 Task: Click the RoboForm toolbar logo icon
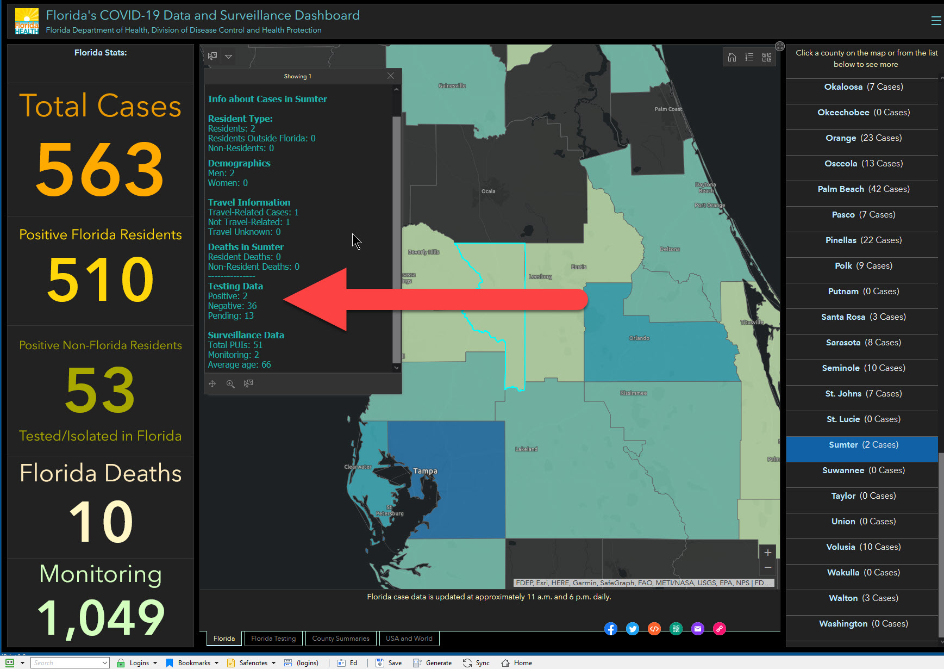tap(10, 663)
